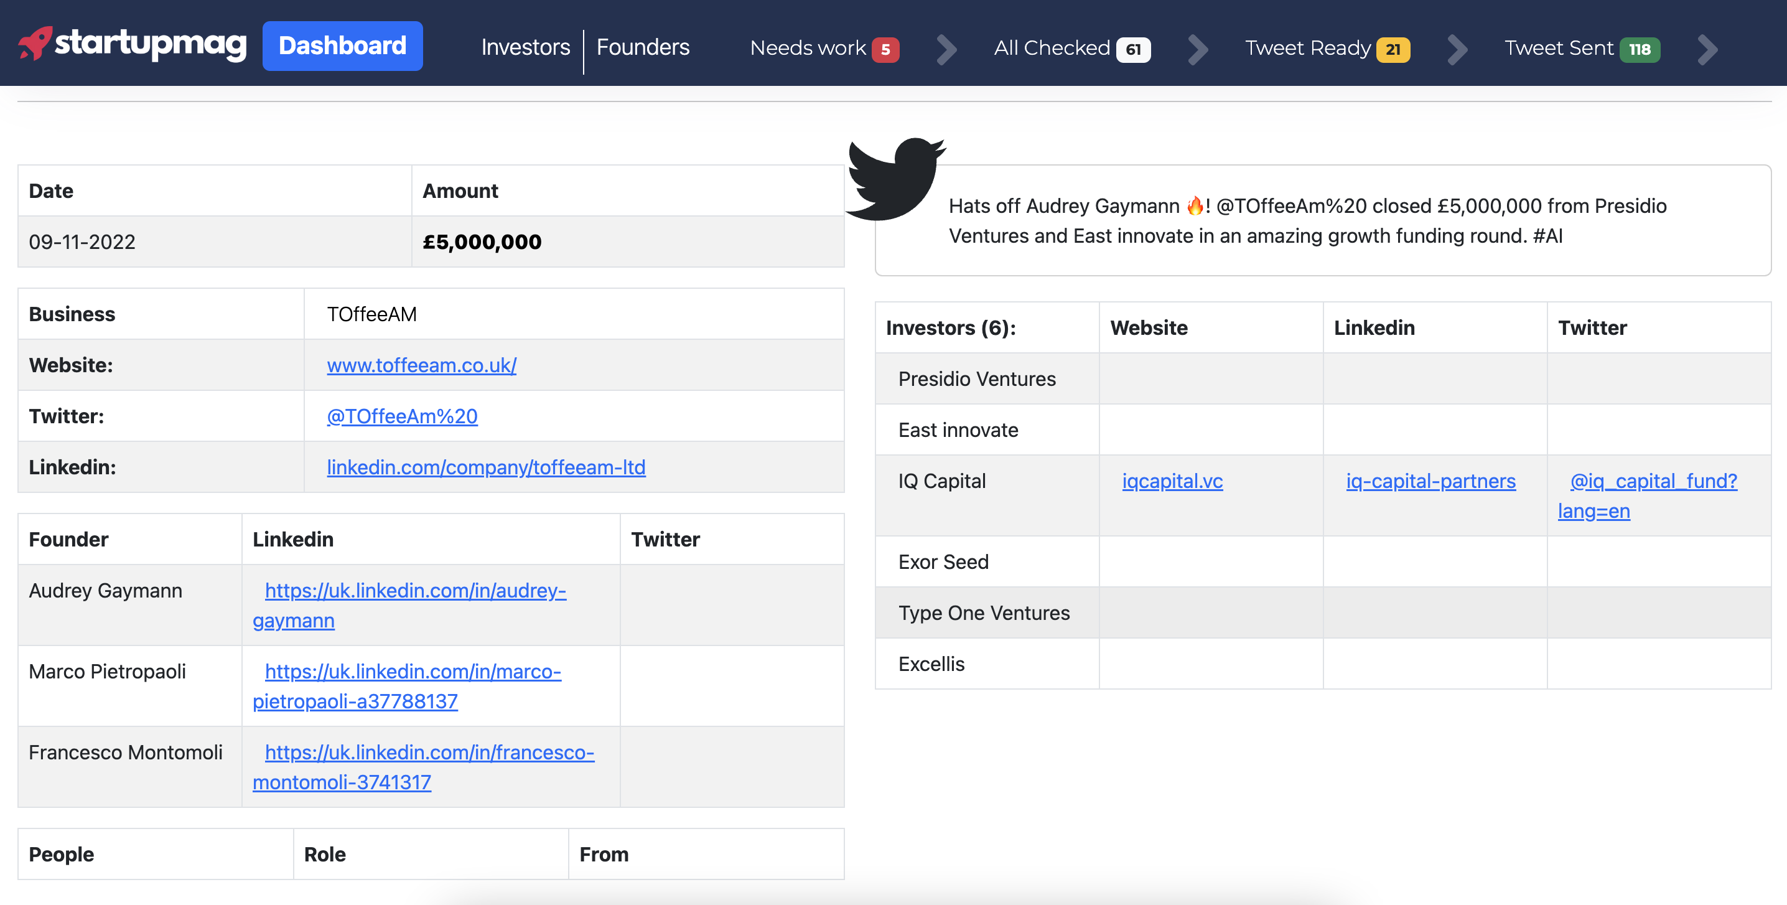Image resolution: width=1787 pixels, height=905 pixels.
Task: Click the tweet text box
Action: click(x=1323, y=221)
